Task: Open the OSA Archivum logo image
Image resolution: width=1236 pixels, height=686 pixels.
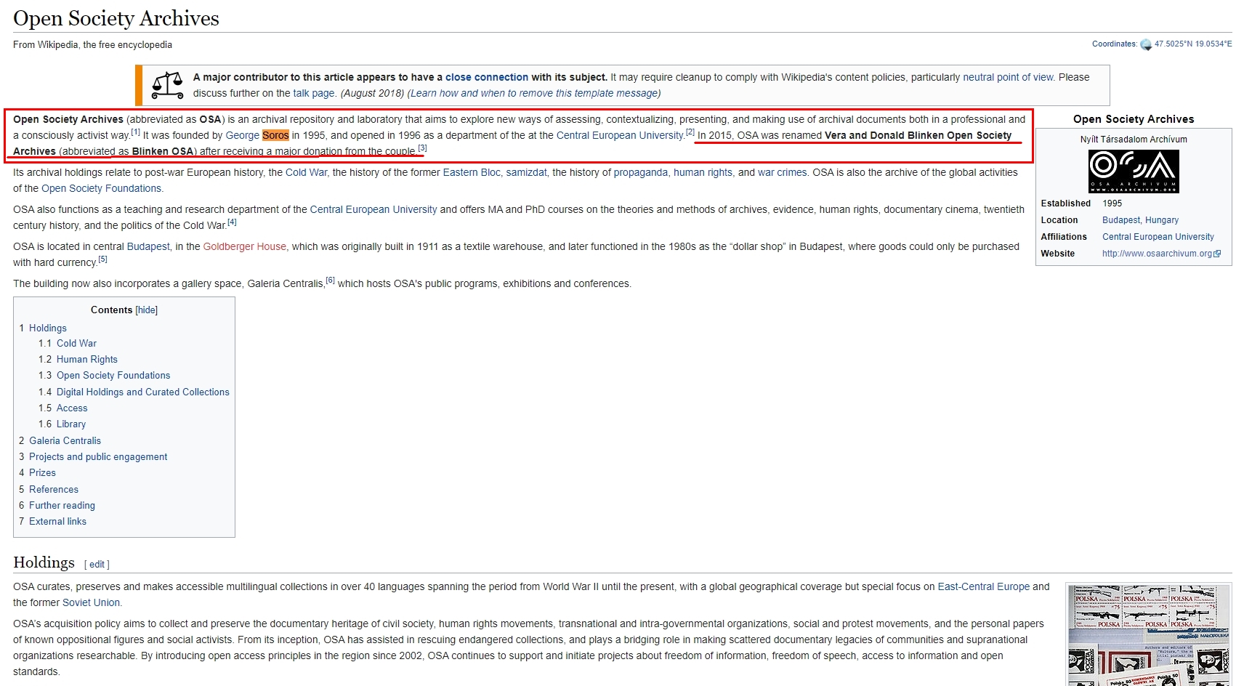Action: (x=1133, y=171)
